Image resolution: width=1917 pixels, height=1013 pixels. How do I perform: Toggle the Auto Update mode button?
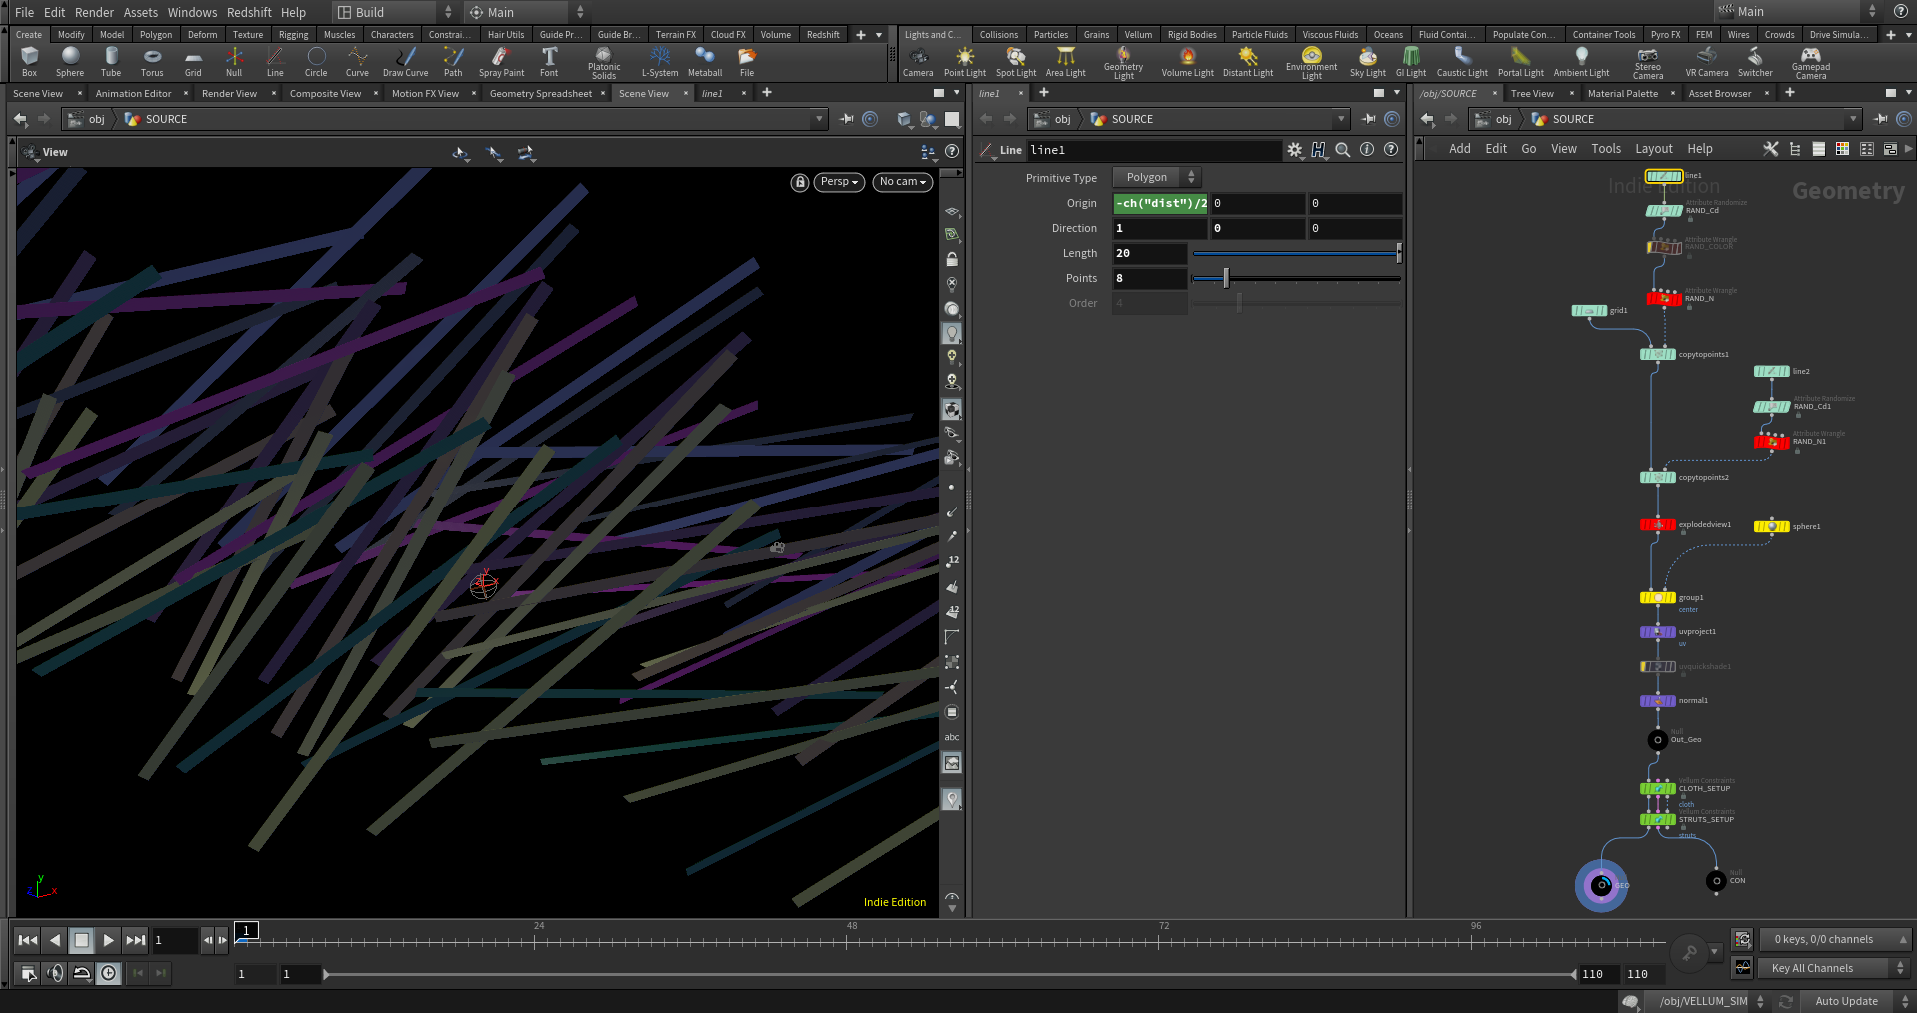click(x=1845, y=1001)
